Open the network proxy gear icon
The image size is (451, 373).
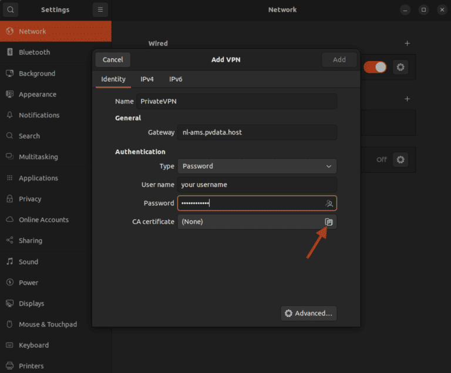coord(400,159)
